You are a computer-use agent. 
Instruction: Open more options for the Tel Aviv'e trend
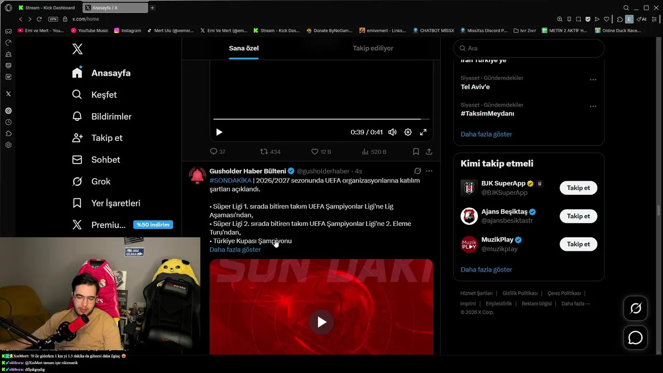(x=593, y=80)
